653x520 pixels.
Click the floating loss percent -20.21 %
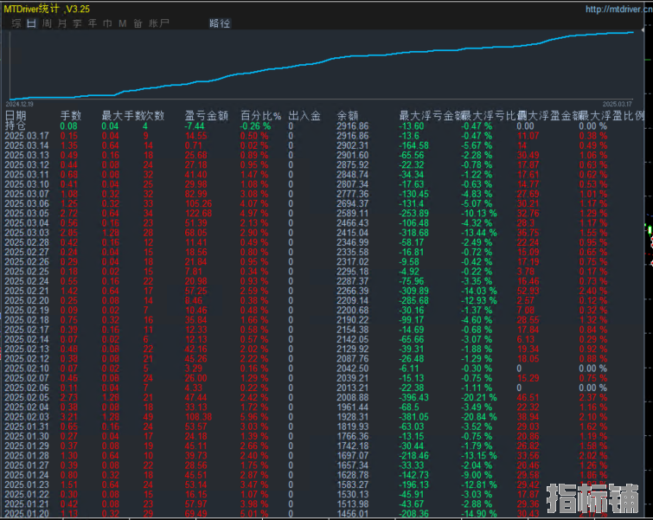click(479, 397)
